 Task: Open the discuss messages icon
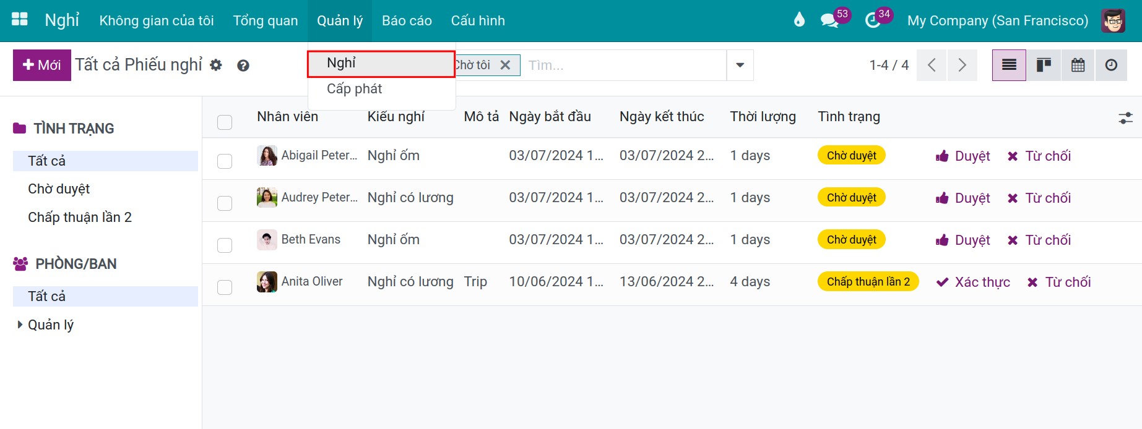pos(829,20)
